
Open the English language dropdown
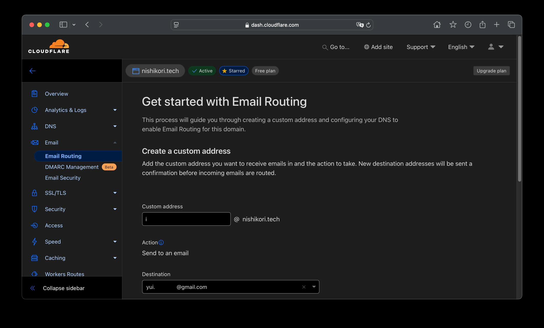click(x=461, y=47)
